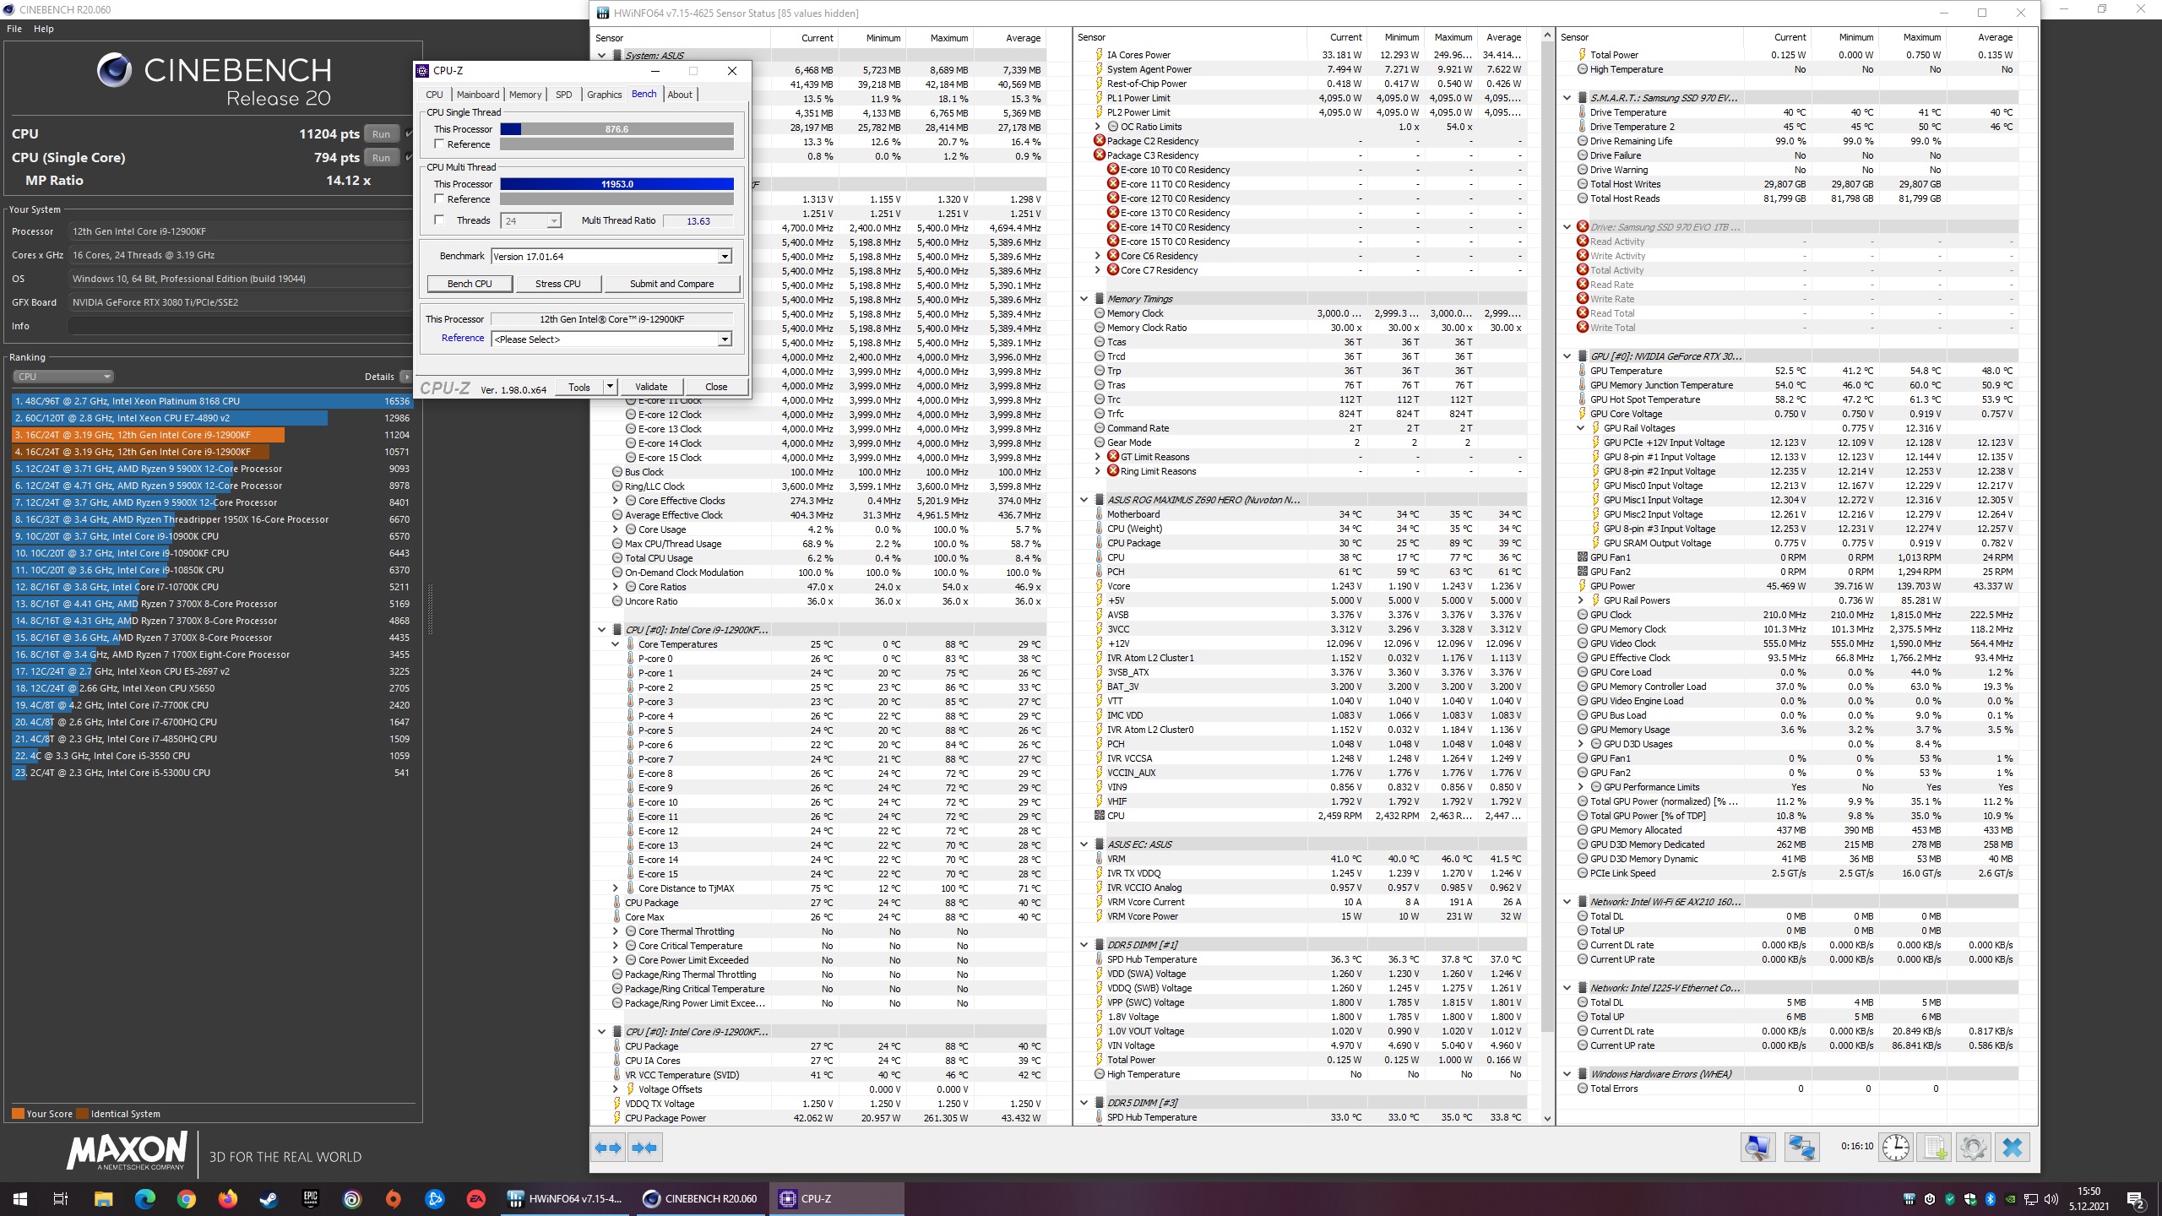This screenshot has height=1216, width=2162.
Task: Open About tab in CPU-Z
Action: 680,95
